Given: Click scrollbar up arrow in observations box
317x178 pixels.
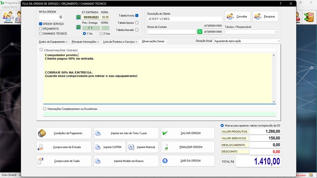Looking at the screenshot, I should pyautogui.click(x=274, y=55).
